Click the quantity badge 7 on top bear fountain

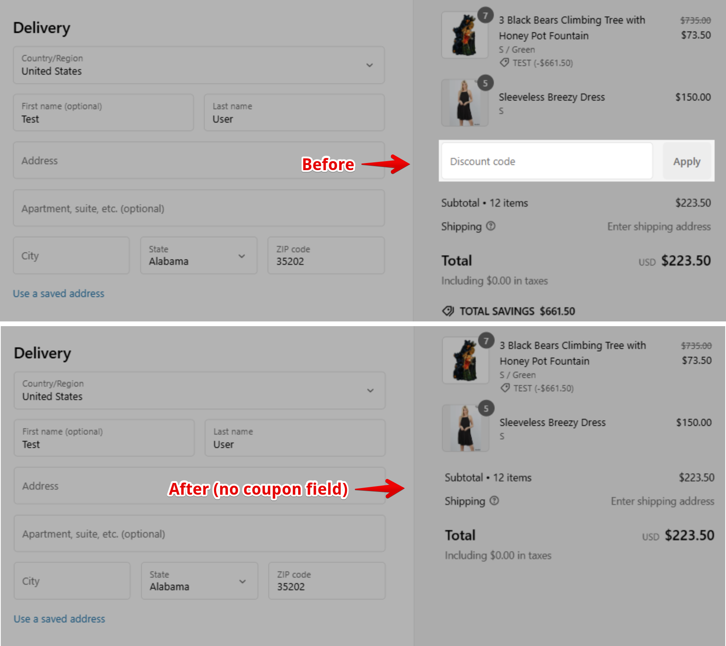pyautogui.click(x=486, y=15)
